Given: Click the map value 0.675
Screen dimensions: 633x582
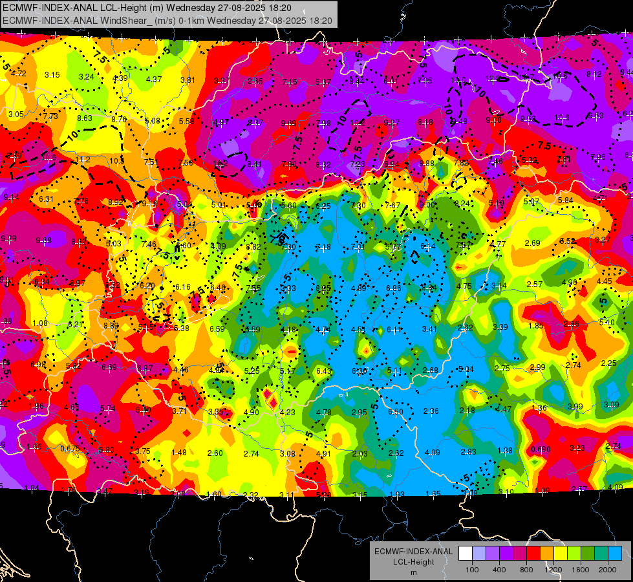Looking at the screenshot, I should [70, 449].
